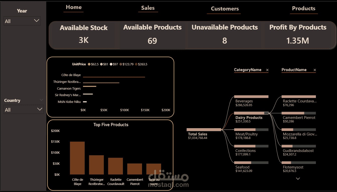Select the Thüringer Rostbratwurst horizontal bar
The image size is (337, 192).
click(x=101, y=83)
